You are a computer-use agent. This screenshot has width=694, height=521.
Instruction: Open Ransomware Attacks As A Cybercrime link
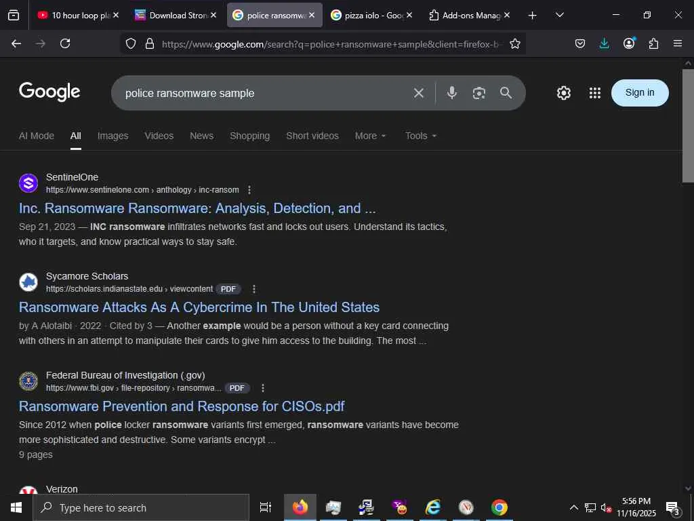pyautogui.click(x=199, y=307)
